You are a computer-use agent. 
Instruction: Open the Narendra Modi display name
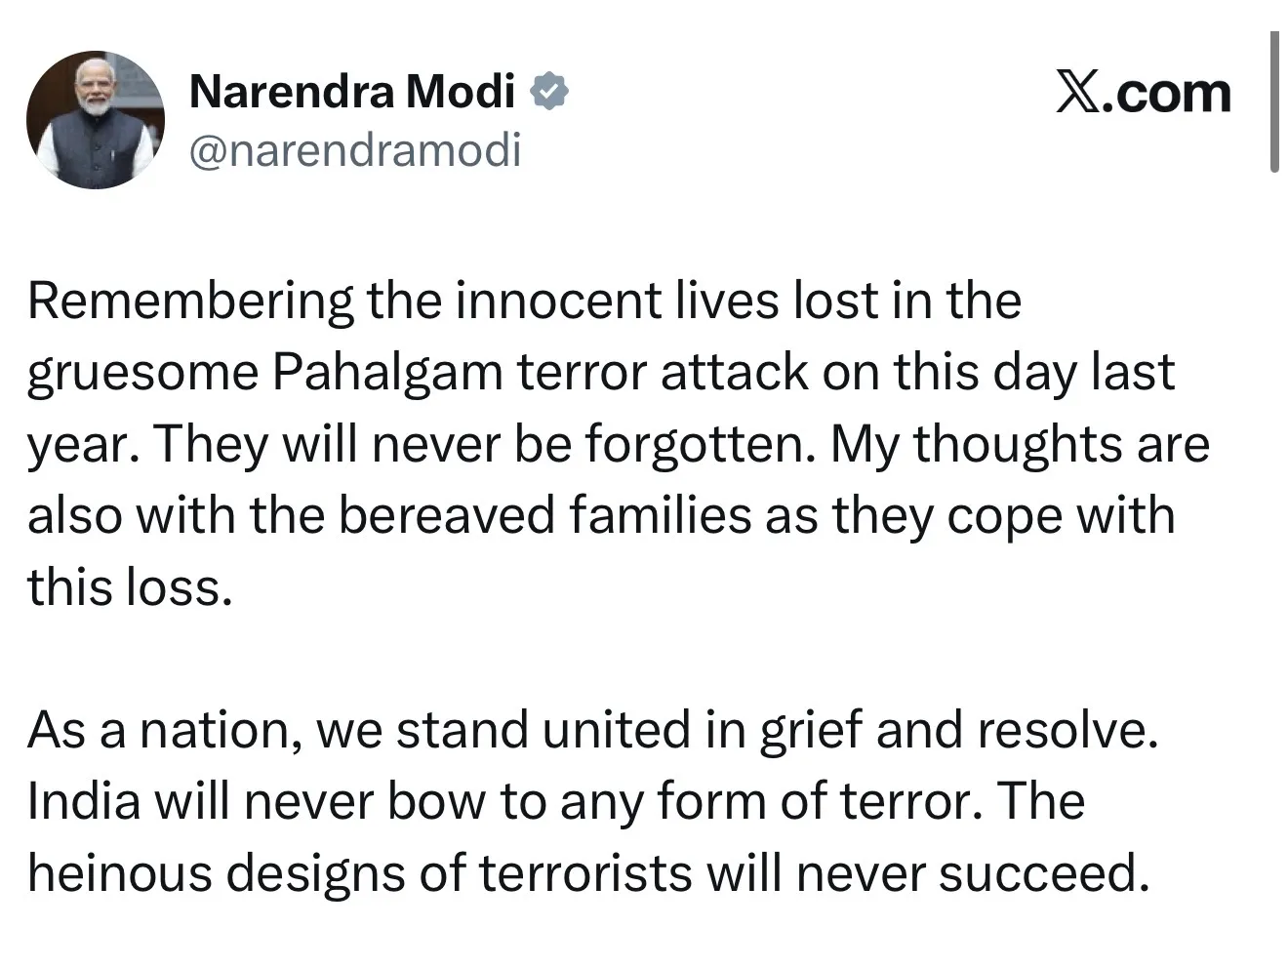[x=351, y=92]
